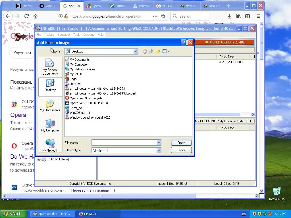Open UltraISO Tools menu
This screenshot has height=218, width=291.
coord(77,35)
